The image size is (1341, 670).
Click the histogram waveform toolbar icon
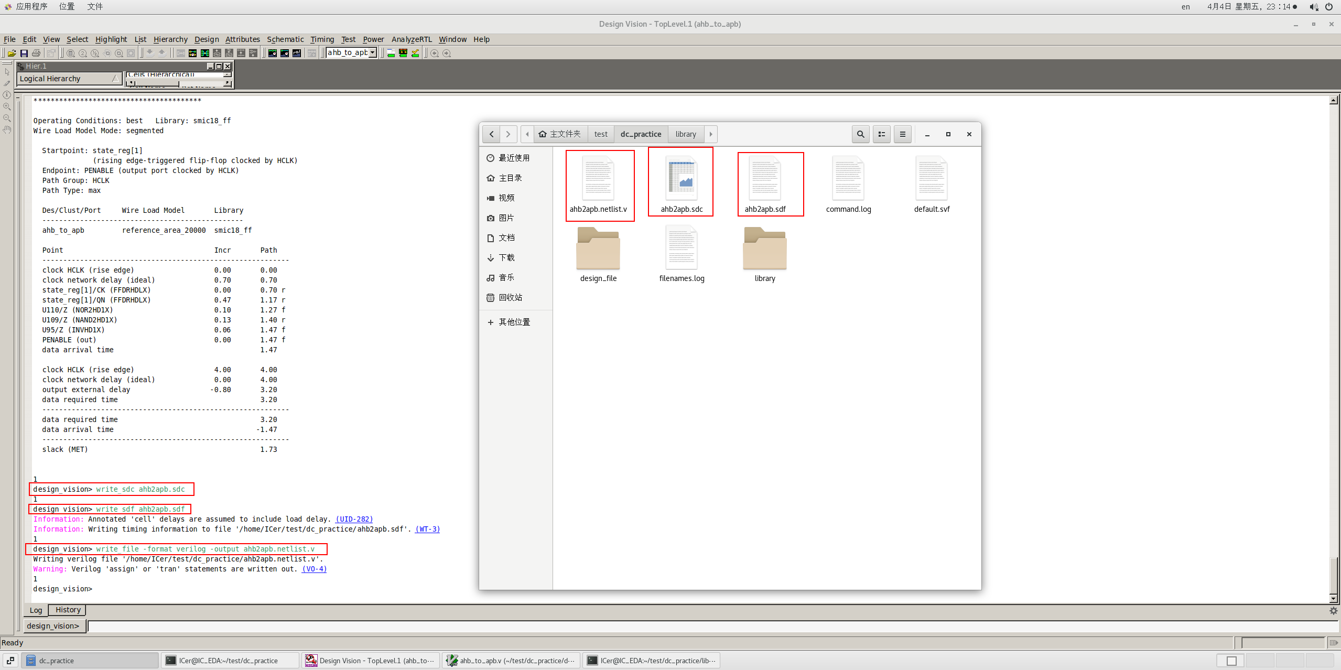(297, 53)
